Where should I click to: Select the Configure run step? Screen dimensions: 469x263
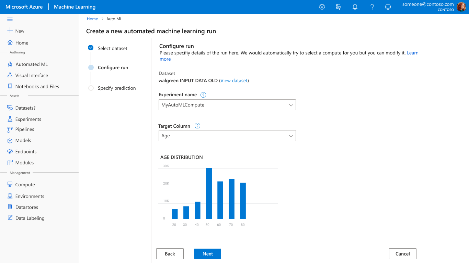click(113, 67)
